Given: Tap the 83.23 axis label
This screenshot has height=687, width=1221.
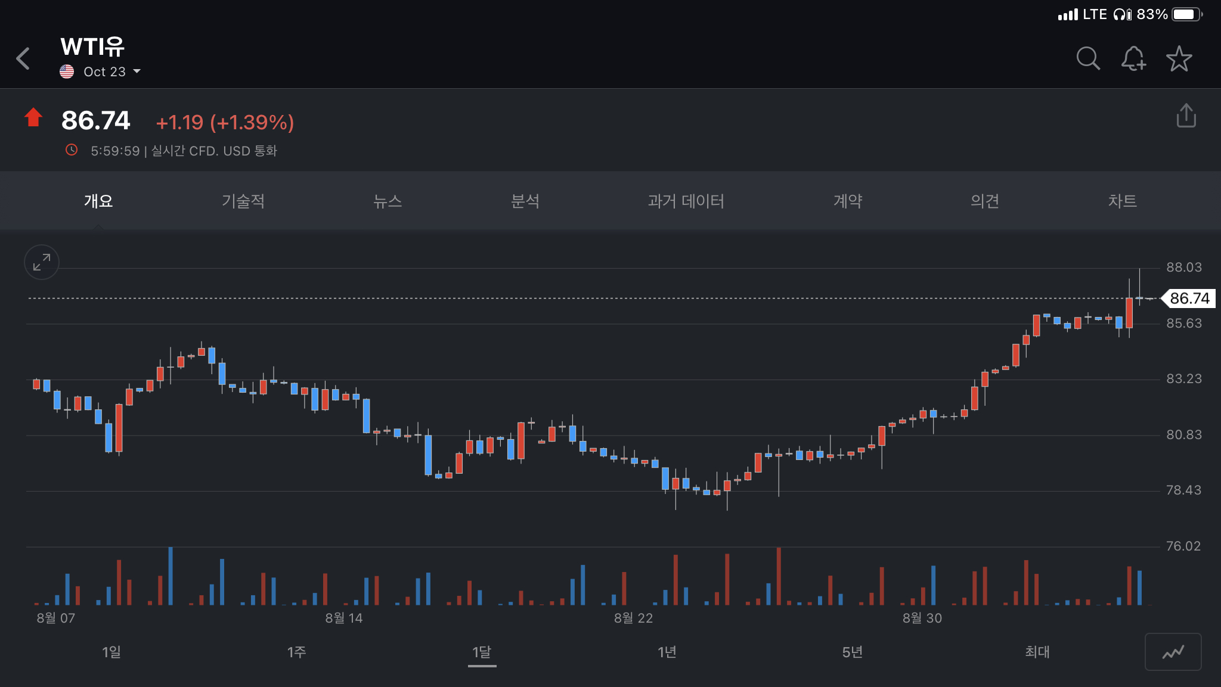Looking at the screenshot, I should [x=1184, y=379].
